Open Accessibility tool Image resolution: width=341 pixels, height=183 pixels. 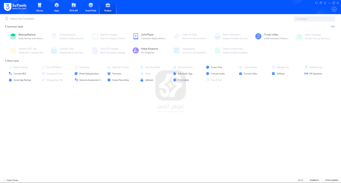click(x=191, y=50)
